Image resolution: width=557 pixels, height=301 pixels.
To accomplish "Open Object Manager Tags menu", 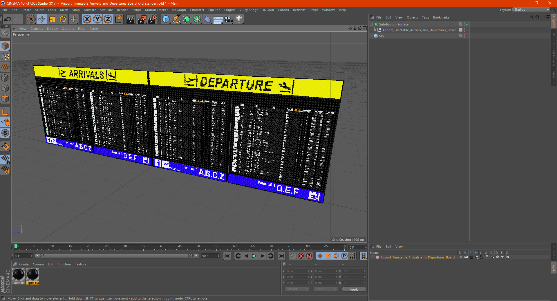I will point(425,17).
